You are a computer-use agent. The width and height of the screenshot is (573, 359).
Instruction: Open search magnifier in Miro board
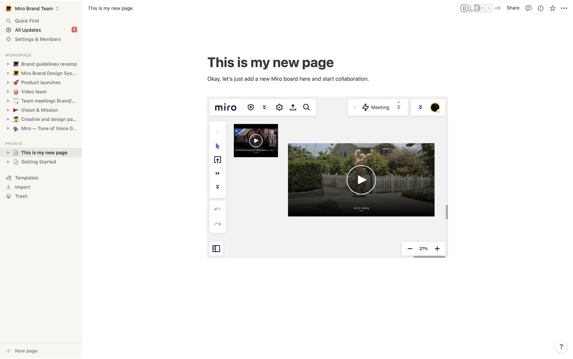307,107
